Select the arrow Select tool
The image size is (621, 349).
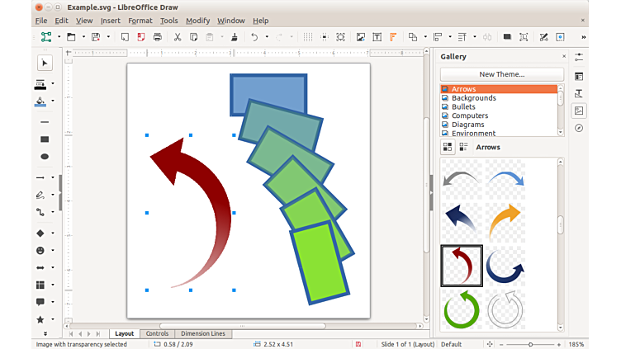click(x=45, y=64)
